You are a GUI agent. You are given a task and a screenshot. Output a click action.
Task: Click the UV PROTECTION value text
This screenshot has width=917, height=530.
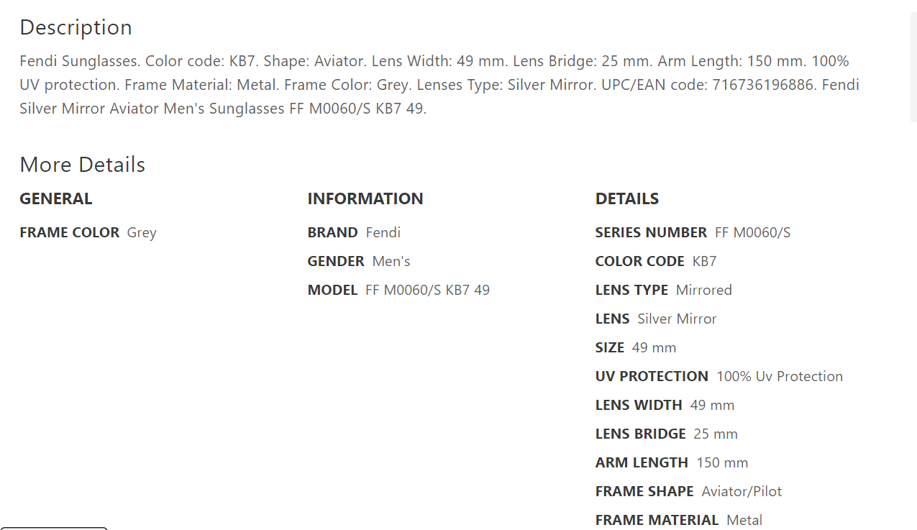pos(780,376)
